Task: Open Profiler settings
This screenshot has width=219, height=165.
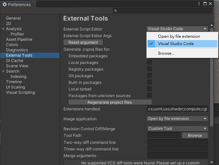Action: 17,34
